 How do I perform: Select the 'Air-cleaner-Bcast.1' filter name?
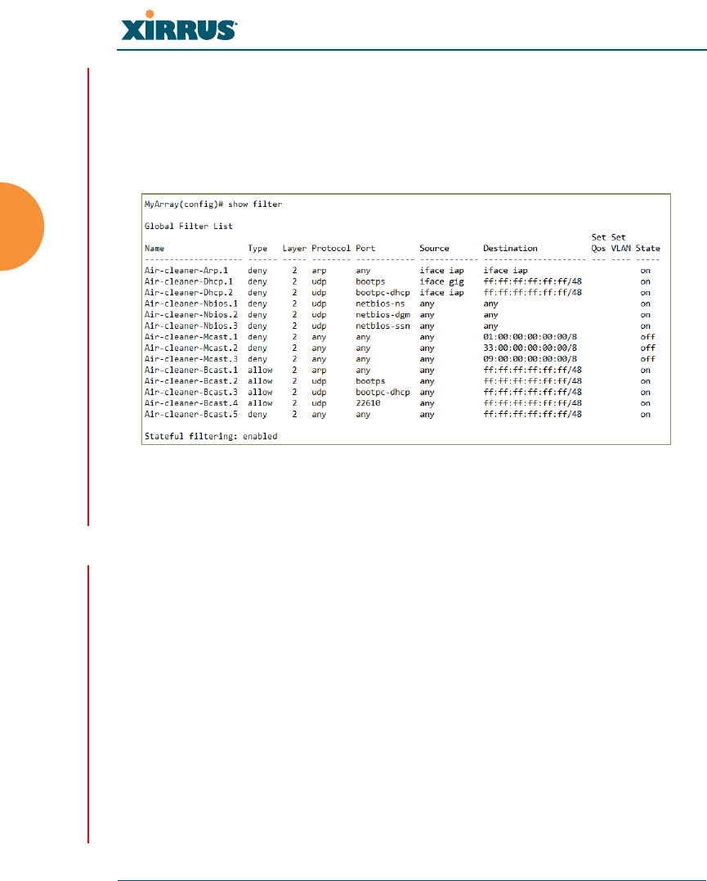(191, 371)
